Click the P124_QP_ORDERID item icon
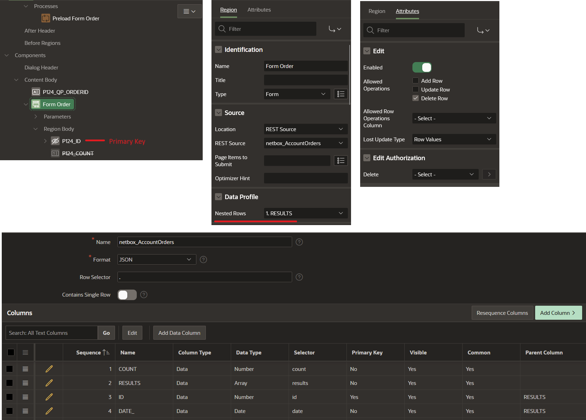The image size is (586, 420). coord(36,92)
